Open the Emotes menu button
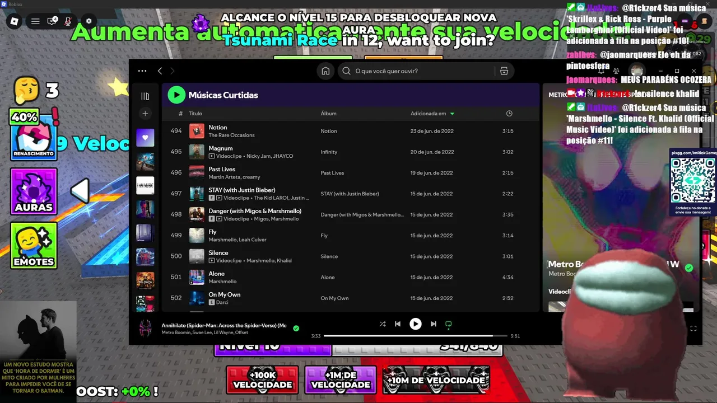 point(34,245)
